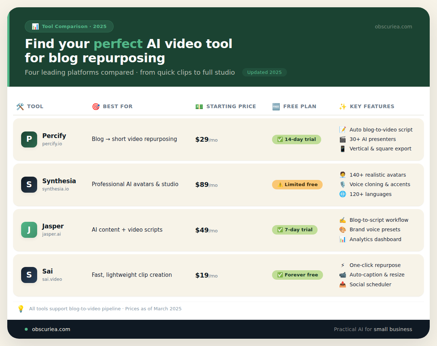Click the $89/mo price

pos(206,185)
